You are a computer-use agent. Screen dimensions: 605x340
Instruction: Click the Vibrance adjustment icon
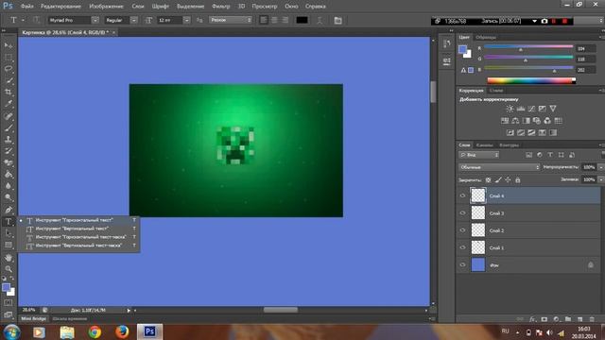coord(553,109)
